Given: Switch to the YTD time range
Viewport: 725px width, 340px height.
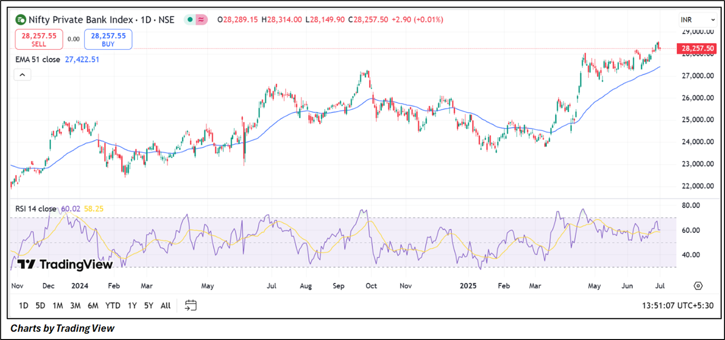Looking at the screenshot, I should [x=112, y=306].
